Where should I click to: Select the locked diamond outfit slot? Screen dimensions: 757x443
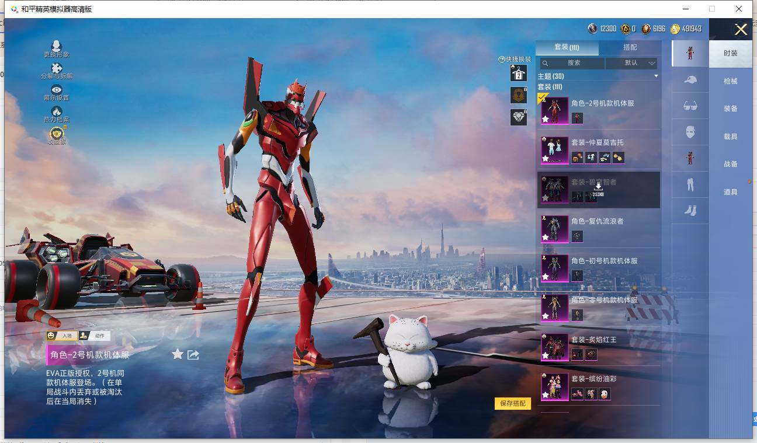pos(518,117)
